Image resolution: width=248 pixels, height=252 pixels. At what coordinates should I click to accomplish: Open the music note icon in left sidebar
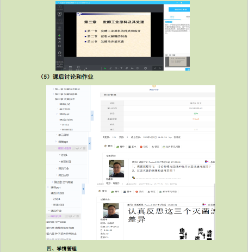click(59, 42)
